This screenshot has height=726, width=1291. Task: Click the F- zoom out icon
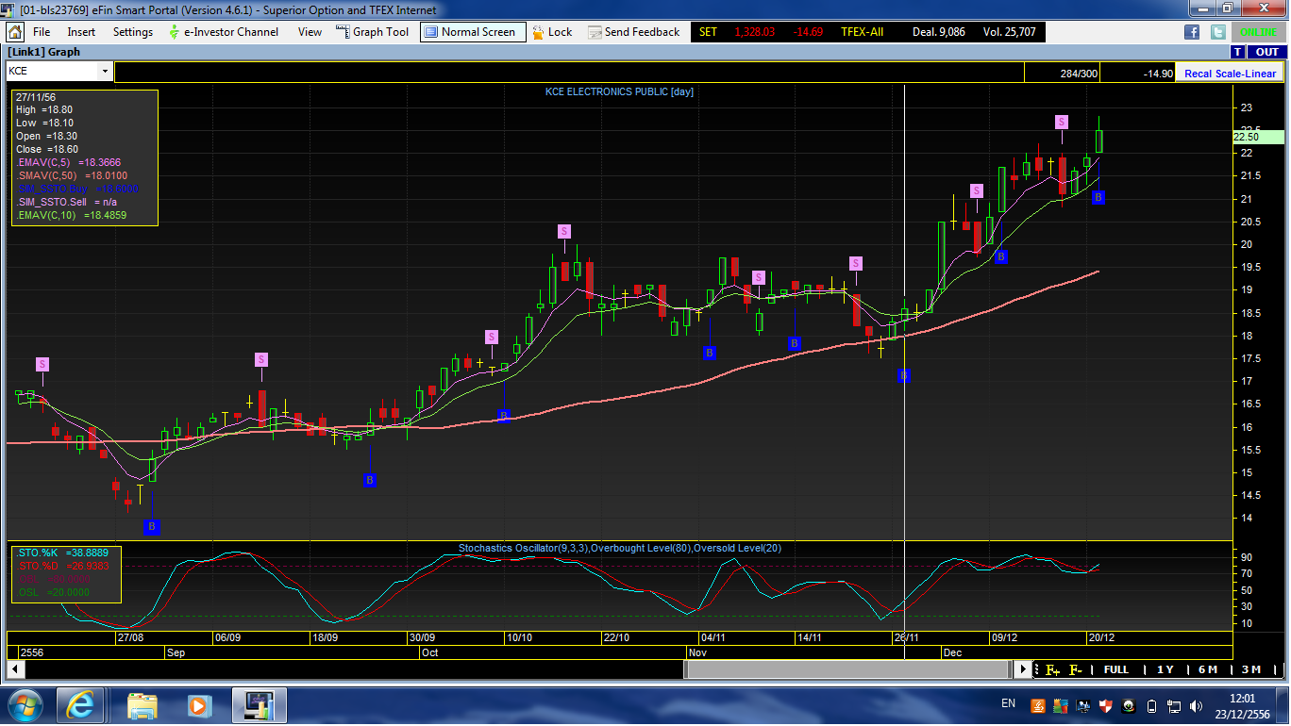coord(1075,670)
